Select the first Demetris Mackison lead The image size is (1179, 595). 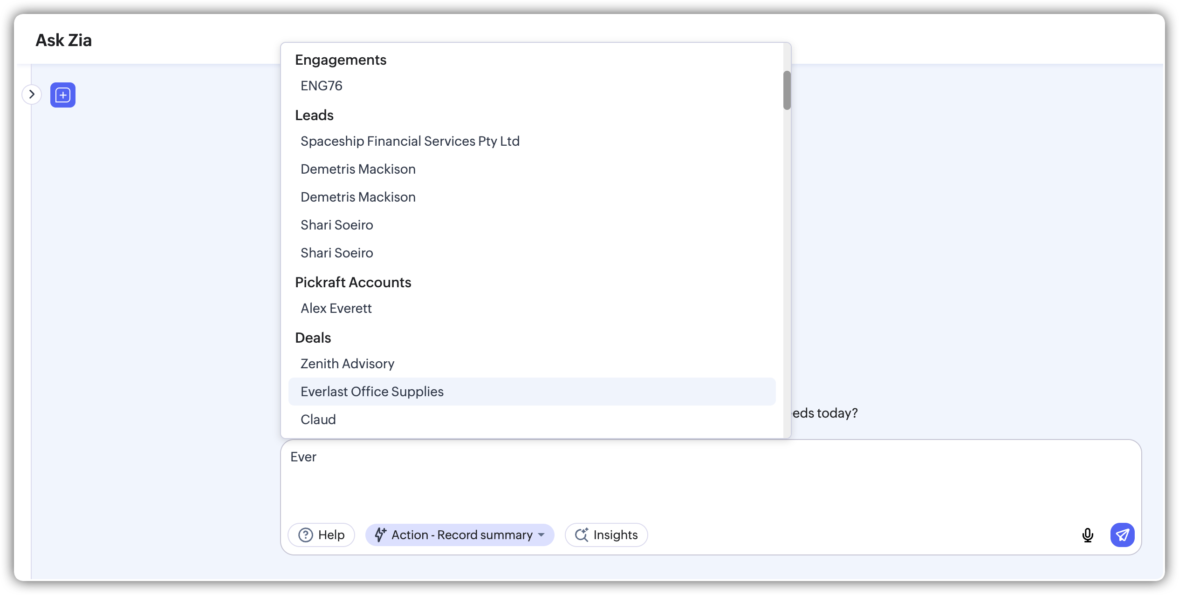(358, 169)
